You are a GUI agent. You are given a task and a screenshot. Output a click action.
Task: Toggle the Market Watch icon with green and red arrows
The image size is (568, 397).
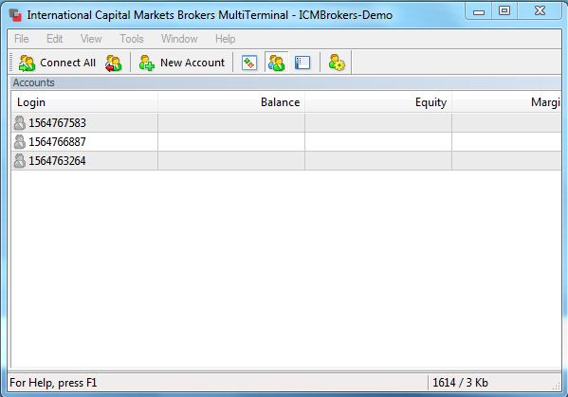[249, 63]
